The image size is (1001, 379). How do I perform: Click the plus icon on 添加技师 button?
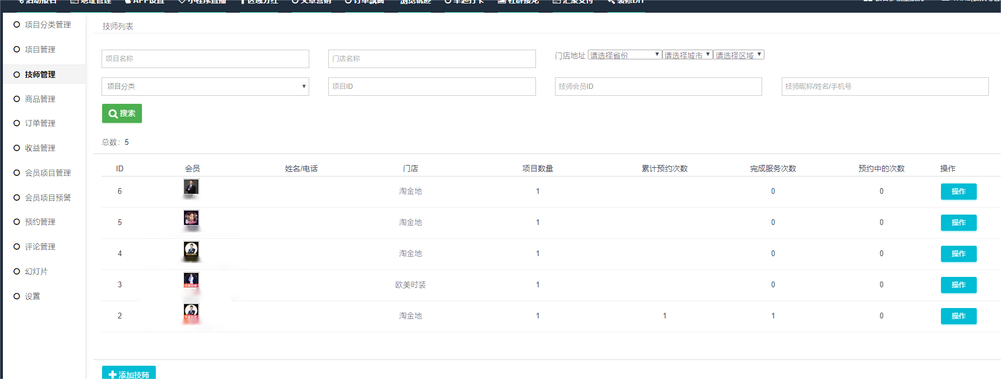113,374
